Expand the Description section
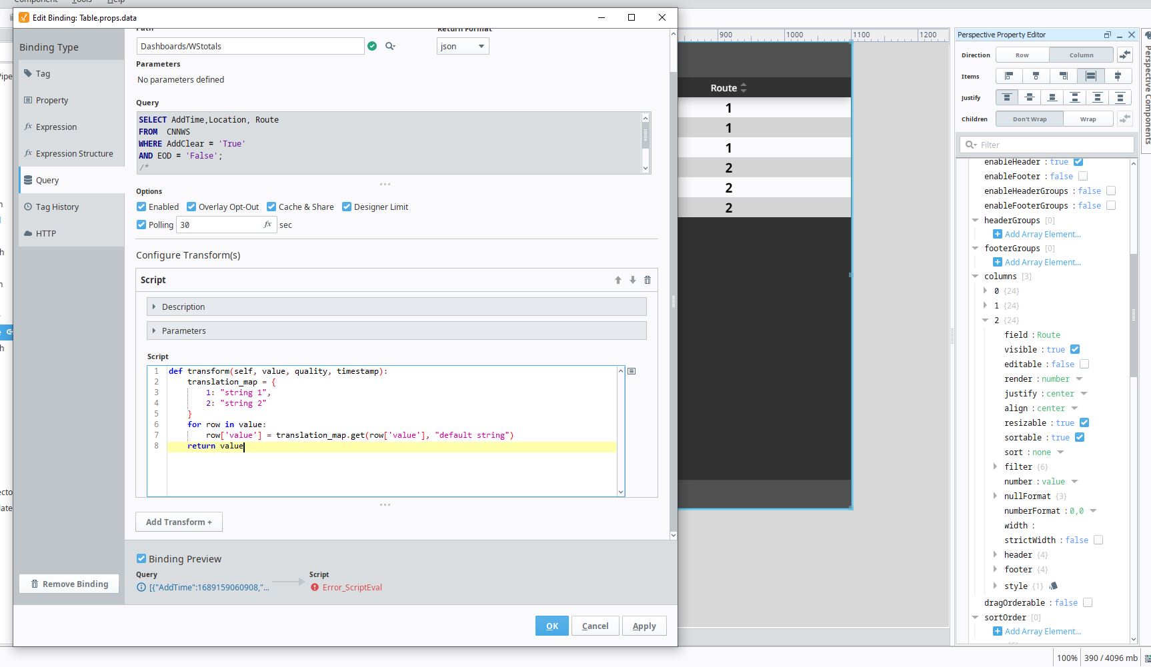Viewport: 1151px width, 667px height. click(x=397, y=307)
